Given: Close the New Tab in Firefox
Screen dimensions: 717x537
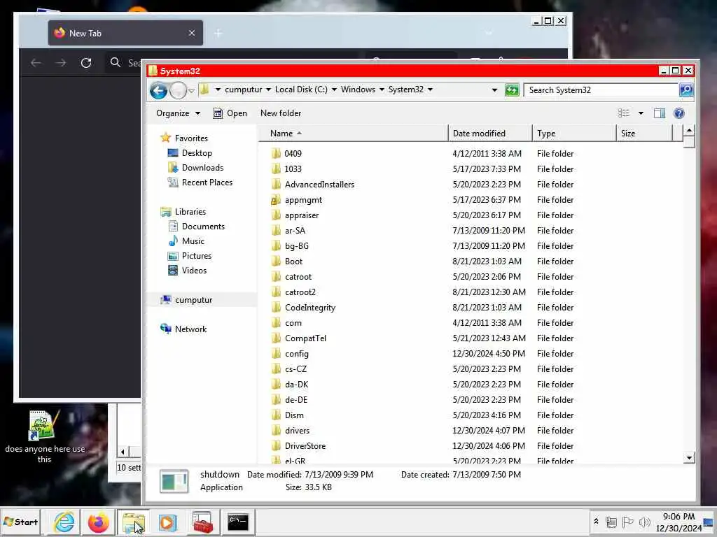Looking at the screenshot, I should (x=192, y=33).
